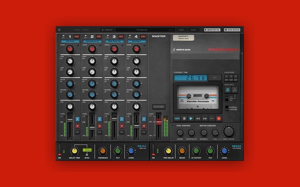Click channel 3 red Drive knob
This screenshot has height=187, width=300.
click(x=114, y=49)
